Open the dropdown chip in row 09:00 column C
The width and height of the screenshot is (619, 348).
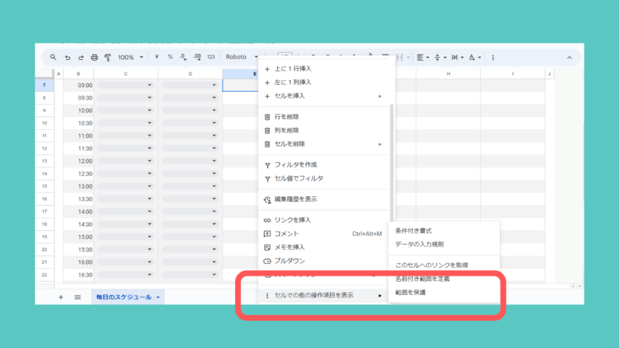click(126, 85)
